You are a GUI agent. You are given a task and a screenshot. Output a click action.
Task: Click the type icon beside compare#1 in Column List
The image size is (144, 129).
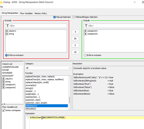(x=3, y=85)
